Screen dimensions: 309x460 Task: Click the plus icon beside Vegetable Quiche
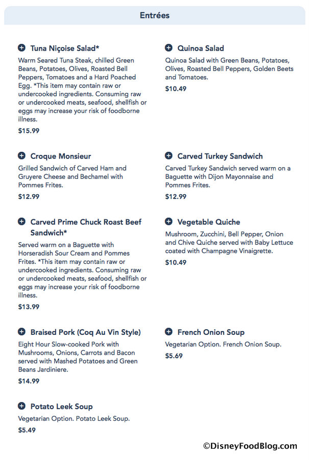[x=169, y=222]
